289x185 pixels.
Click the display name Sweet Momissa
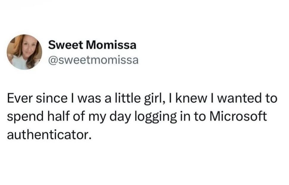92,45
